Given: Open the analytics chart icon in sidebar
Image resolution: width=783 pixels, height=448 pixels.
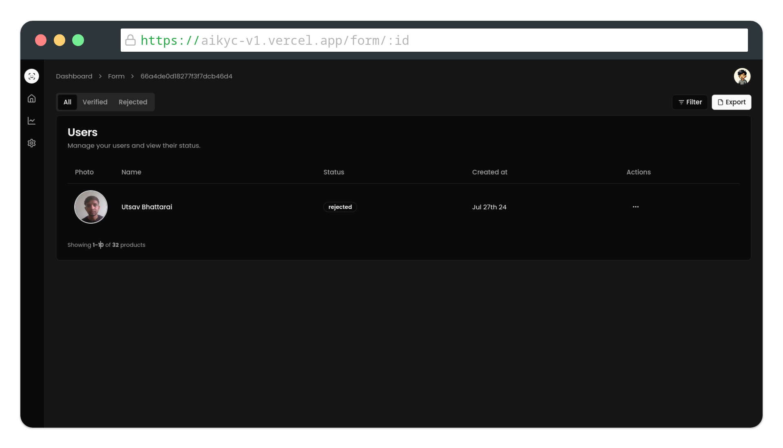Looking at the screenshot, I should pos(31,121).
